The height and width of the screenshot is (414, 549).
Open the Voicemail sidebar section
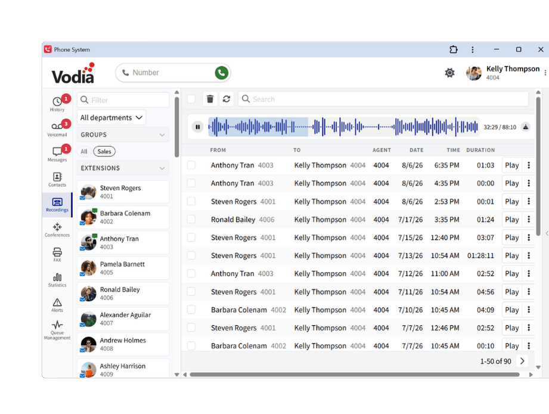pos(57,128)
